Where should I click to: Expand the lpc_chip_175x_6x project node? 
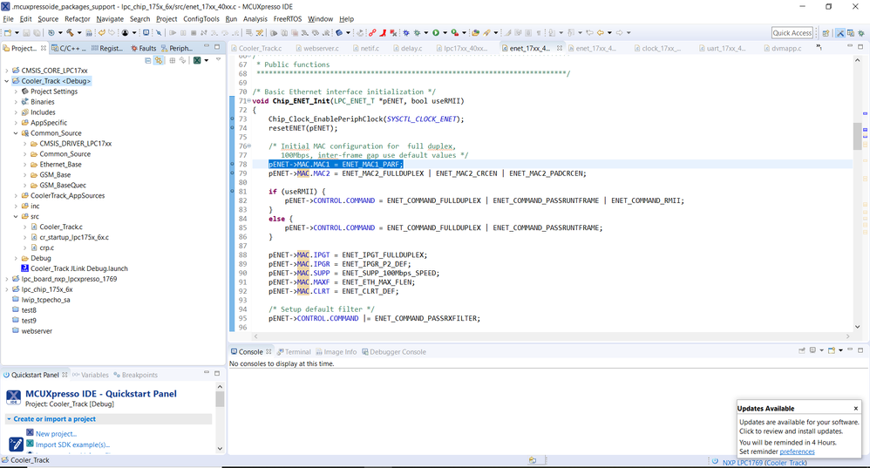(7, 289)
